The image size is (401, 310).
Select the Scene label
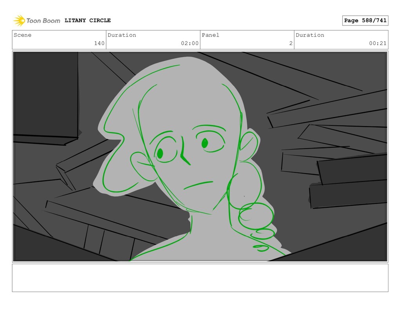[x=22, y=35]
